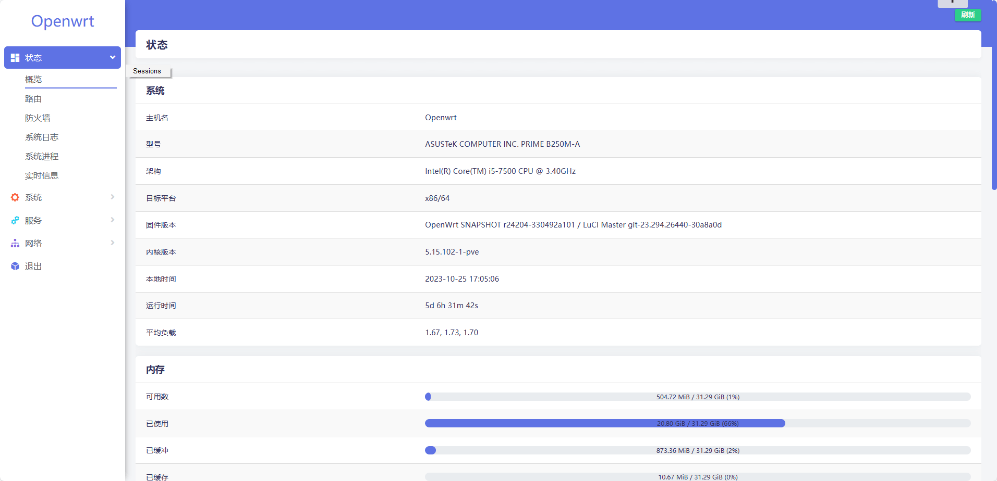Open 实时信息 realtime info
The image size is (997, 481).
[x=42, y=175]
